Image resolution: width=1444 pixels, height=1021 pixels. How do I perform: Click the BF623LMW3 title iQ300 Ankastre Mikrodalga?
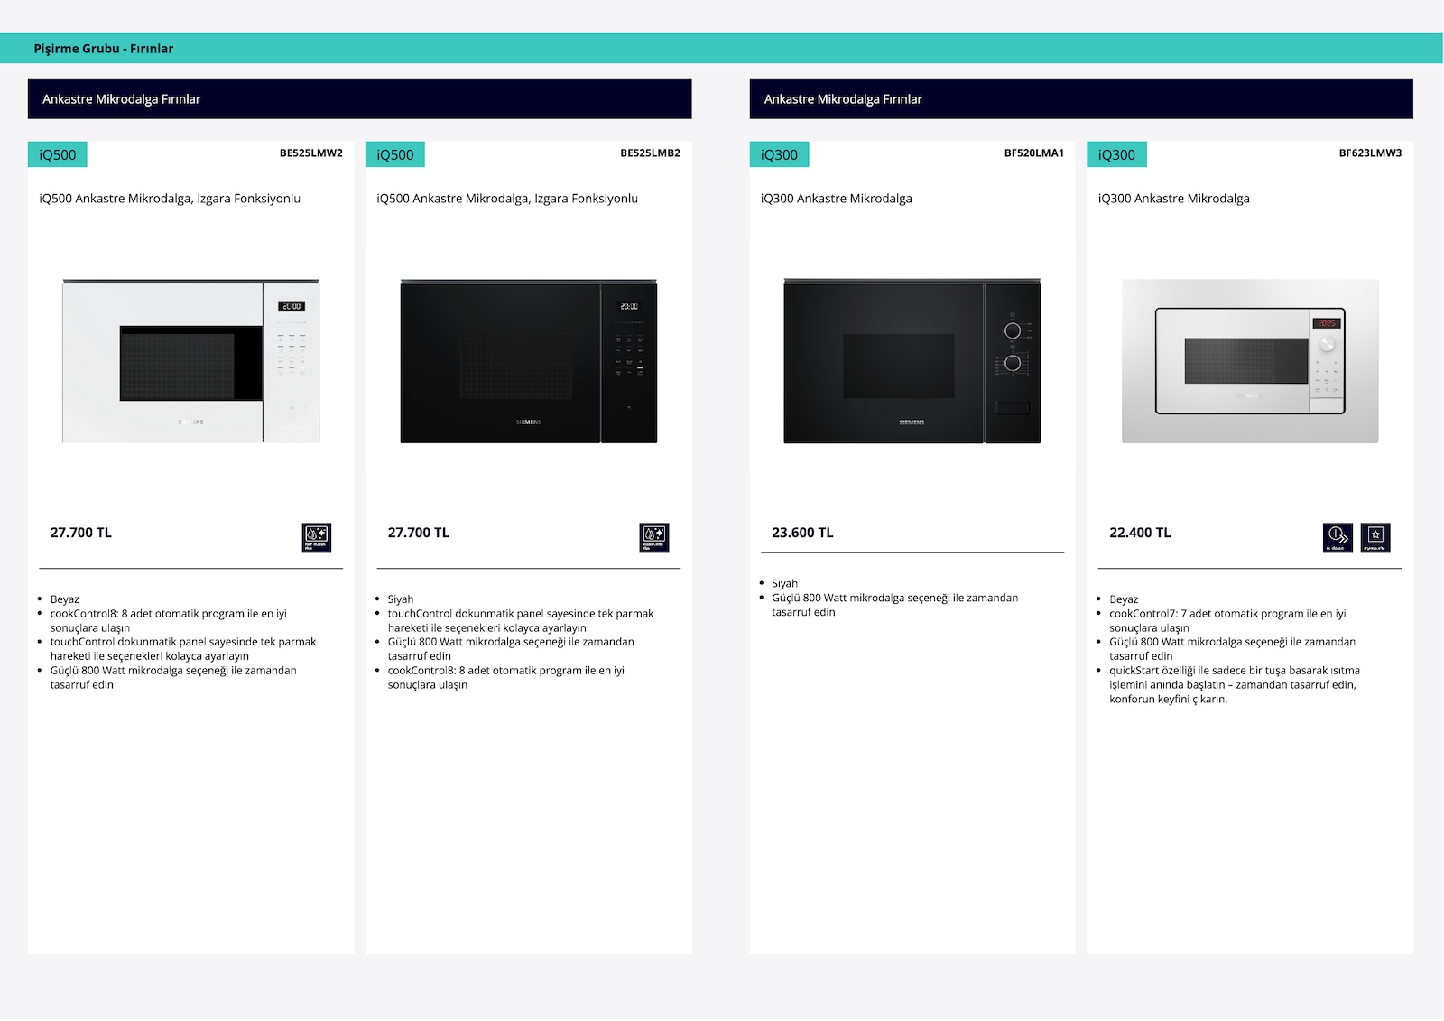tap(1174, 199)
